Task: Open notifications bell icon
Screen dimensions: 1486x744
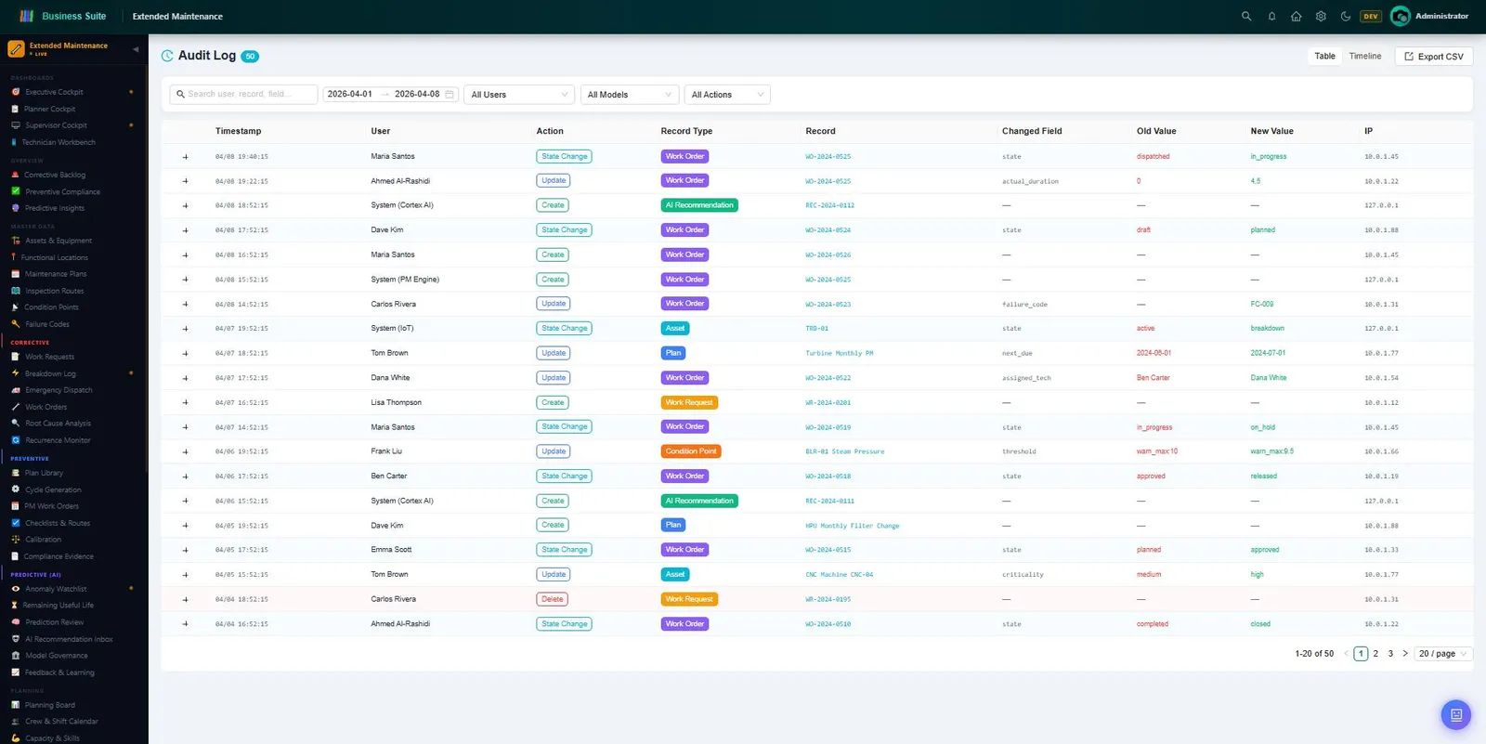Action: (x=1271, y=16)
